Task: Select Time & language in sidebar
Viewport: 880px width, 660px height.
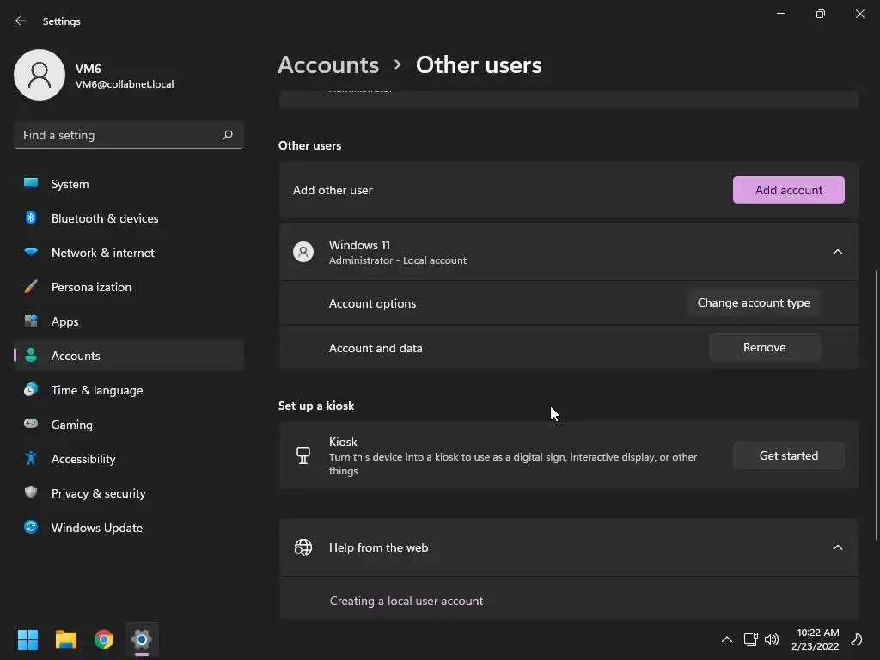Action: 97,390
